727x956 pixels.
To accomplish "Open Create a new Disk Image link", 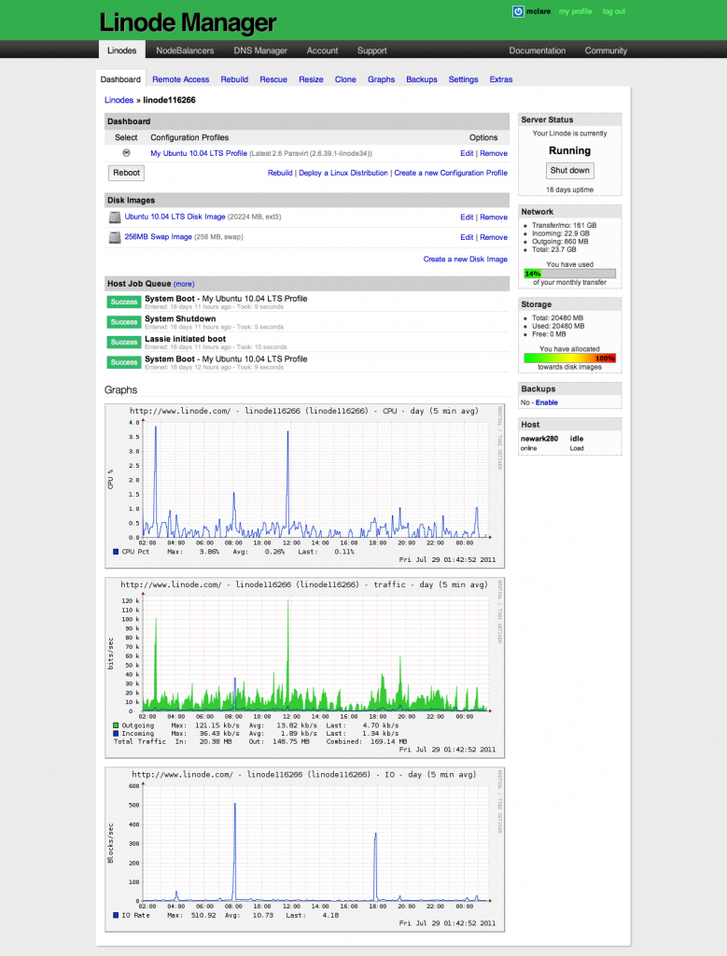I will 465,259.
